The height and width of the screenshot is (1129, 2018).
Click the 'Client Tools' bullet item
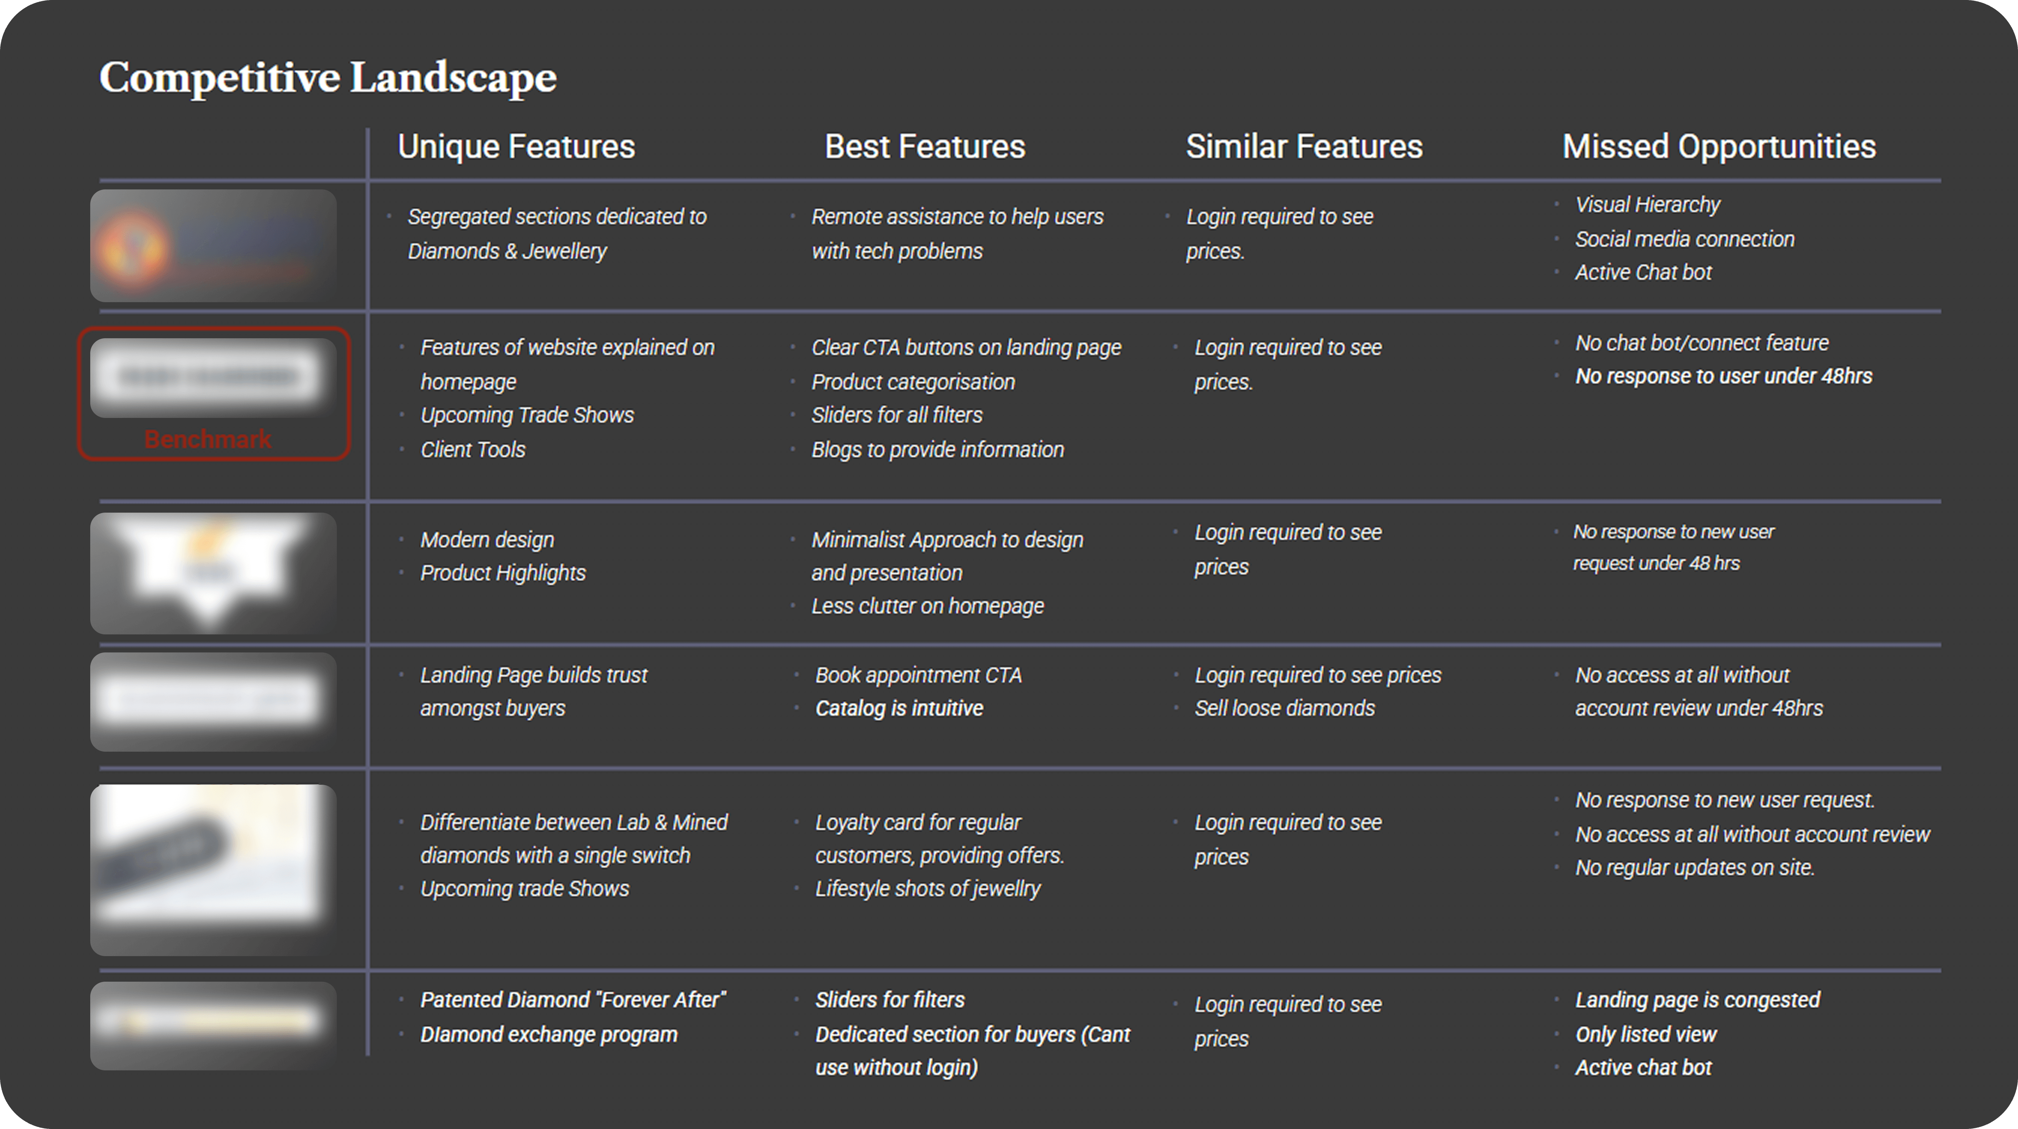(473, 449)
